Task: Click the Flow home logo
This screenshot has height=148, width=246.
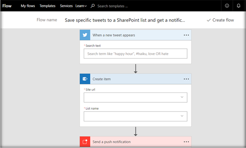Action: 7,6
